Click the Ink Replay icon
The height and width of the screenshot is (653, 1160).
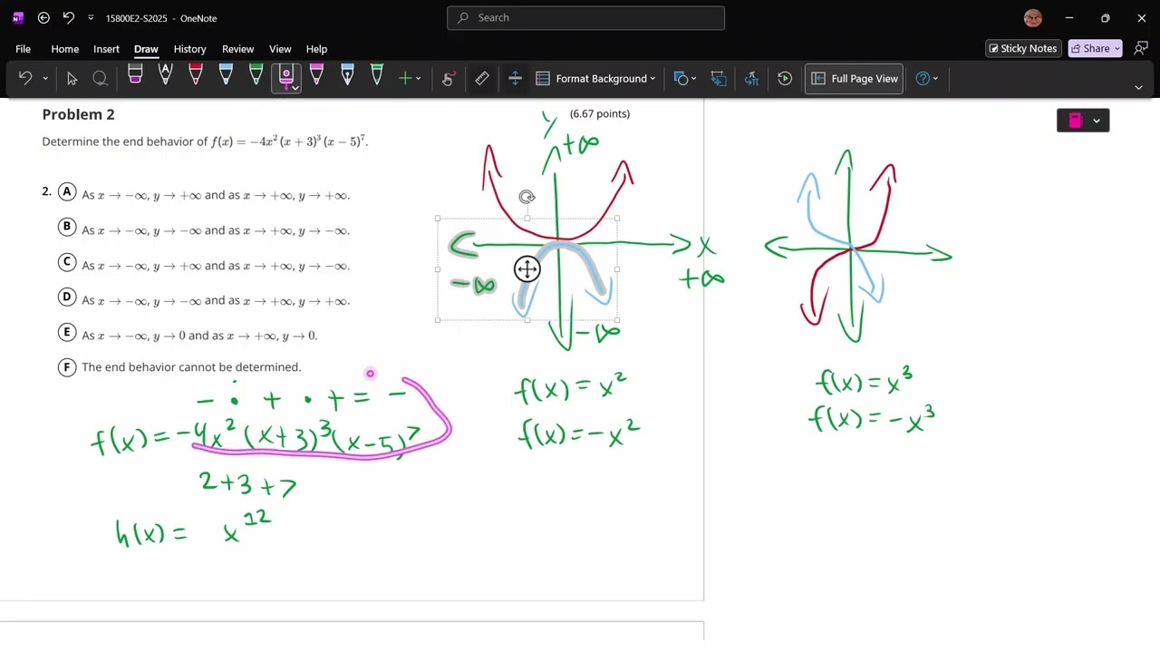tap(785, 79)
